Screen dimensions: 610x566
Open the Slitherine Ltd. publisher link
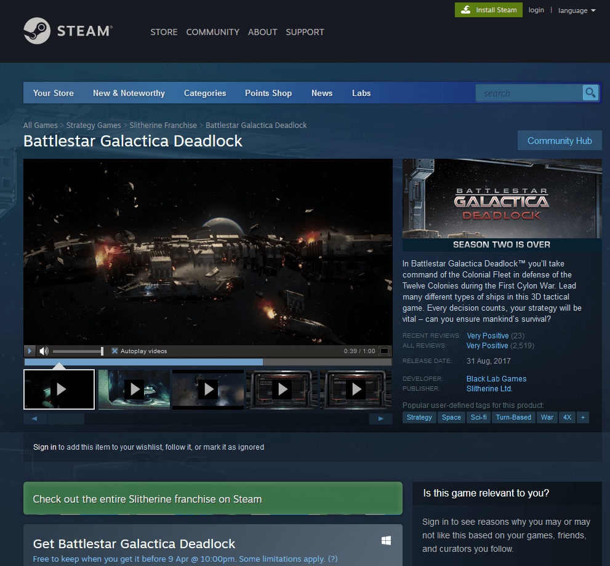[489, 389]
